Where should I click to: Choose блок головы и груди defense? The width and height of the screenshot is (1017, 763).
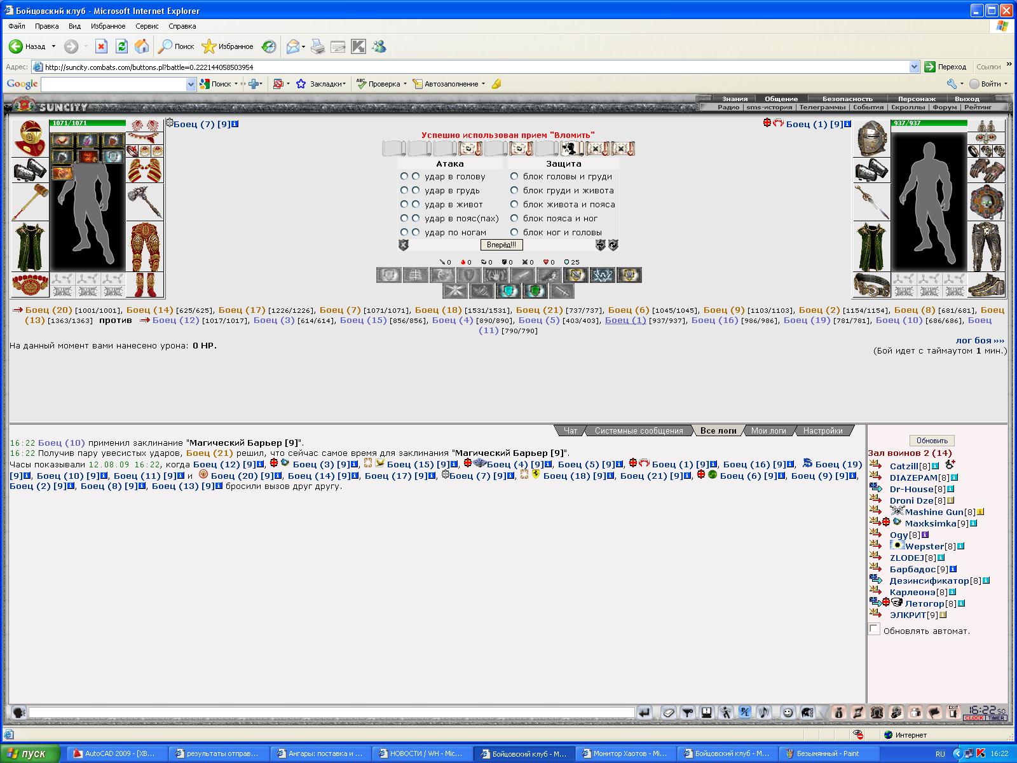tap(514, 176)
